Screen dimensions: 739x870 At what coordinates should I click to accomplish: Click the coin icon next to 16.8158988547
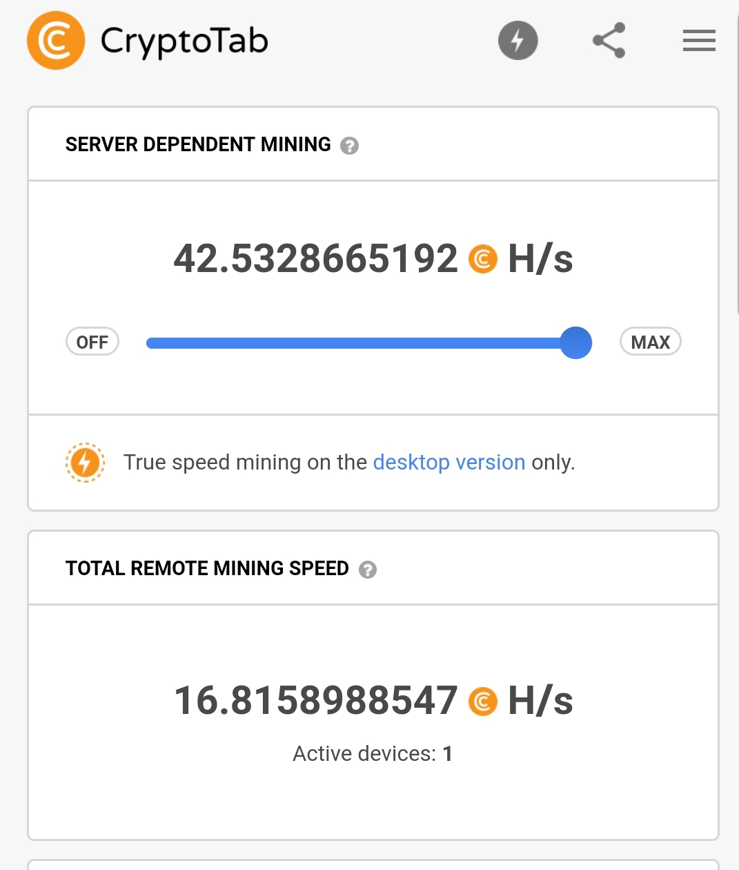483,702
